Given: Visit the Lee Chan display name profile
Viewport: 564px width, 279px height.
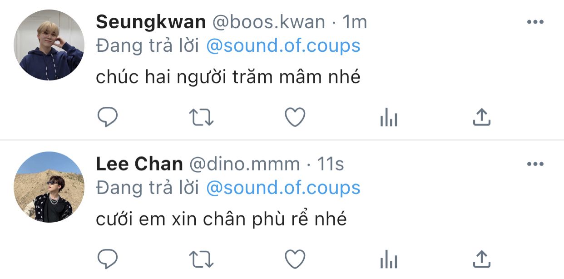Looking at the screenshot, I should [x=139, y=164].
